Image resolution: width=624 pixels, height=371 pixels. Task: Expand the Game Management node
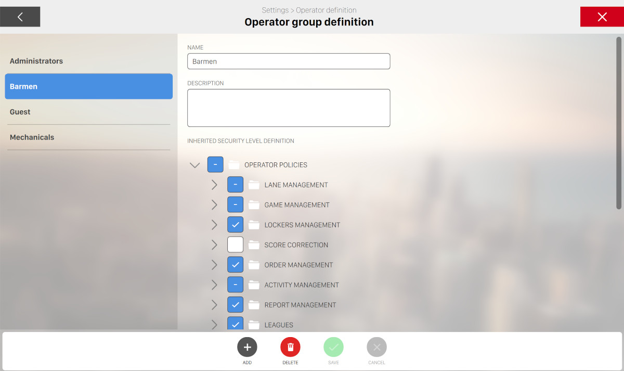click(x=214, y=205)
